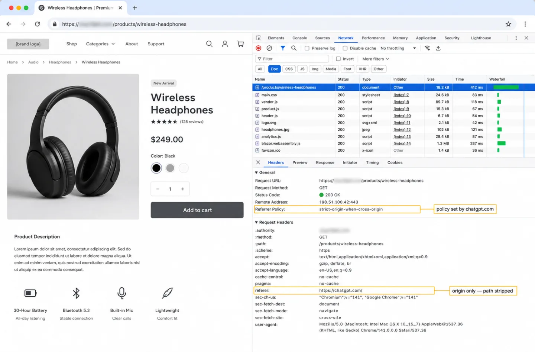Switch to the Timing detail tab
This screenshot has height=352, width=535.
coord(372,162)
